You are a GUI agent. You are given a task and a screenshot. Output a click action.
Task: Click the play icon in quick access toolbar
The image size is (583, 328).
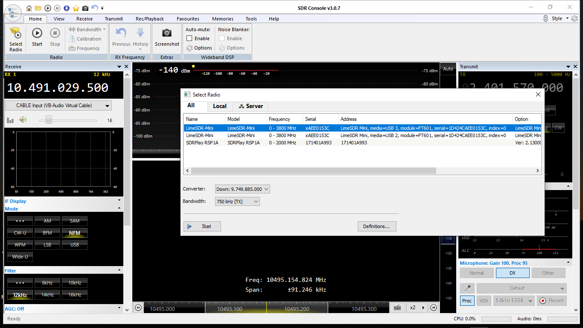[48, 8]
